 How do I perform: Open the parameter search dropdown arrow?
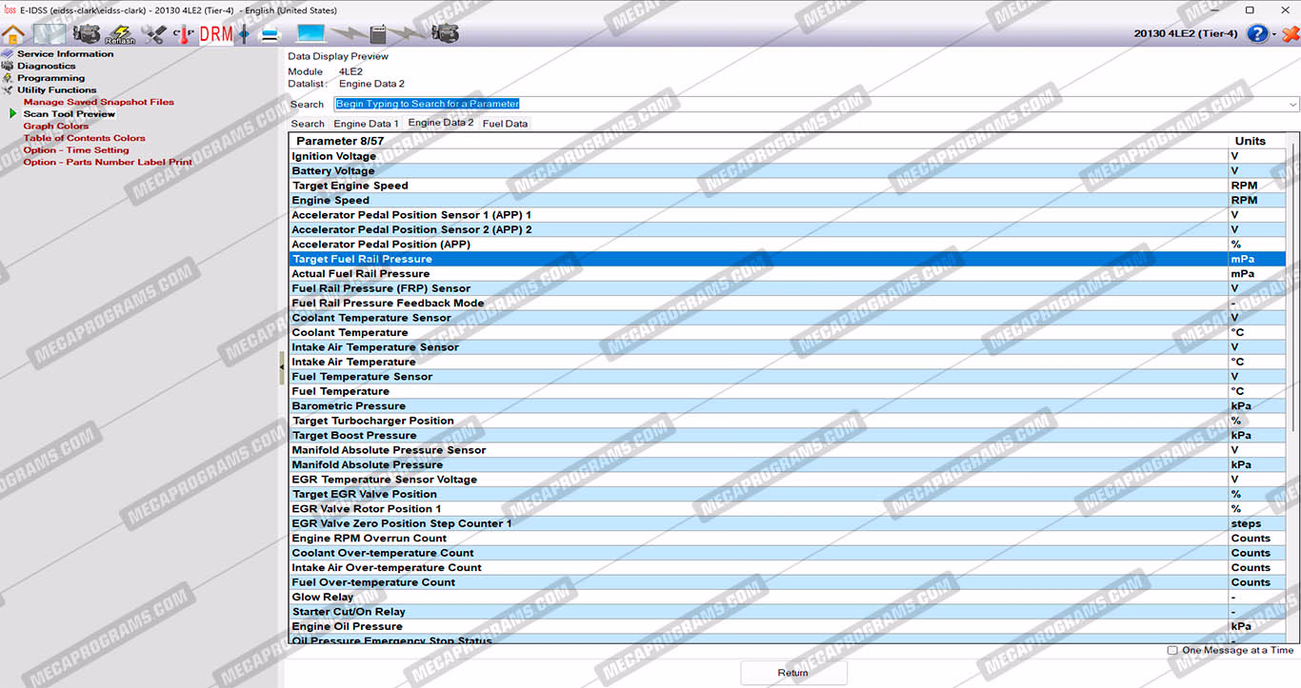click(1292, 105)
